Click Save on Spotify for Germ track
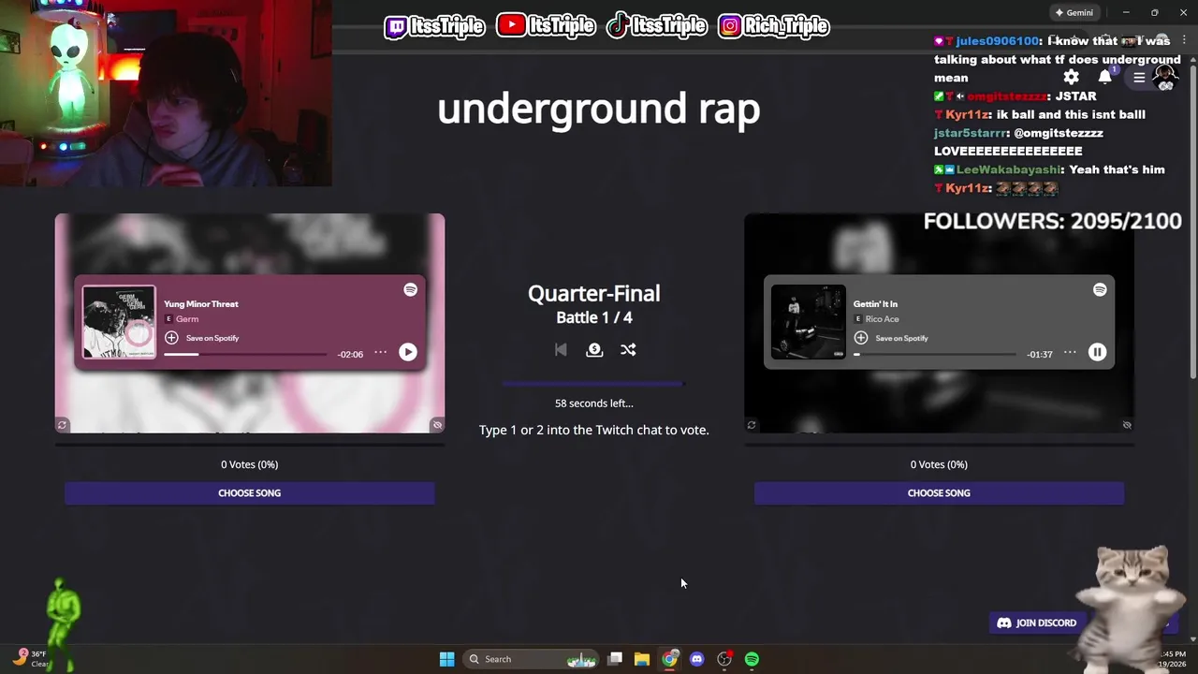Screen dimensions: 1198x674 (x=212, y=338)
